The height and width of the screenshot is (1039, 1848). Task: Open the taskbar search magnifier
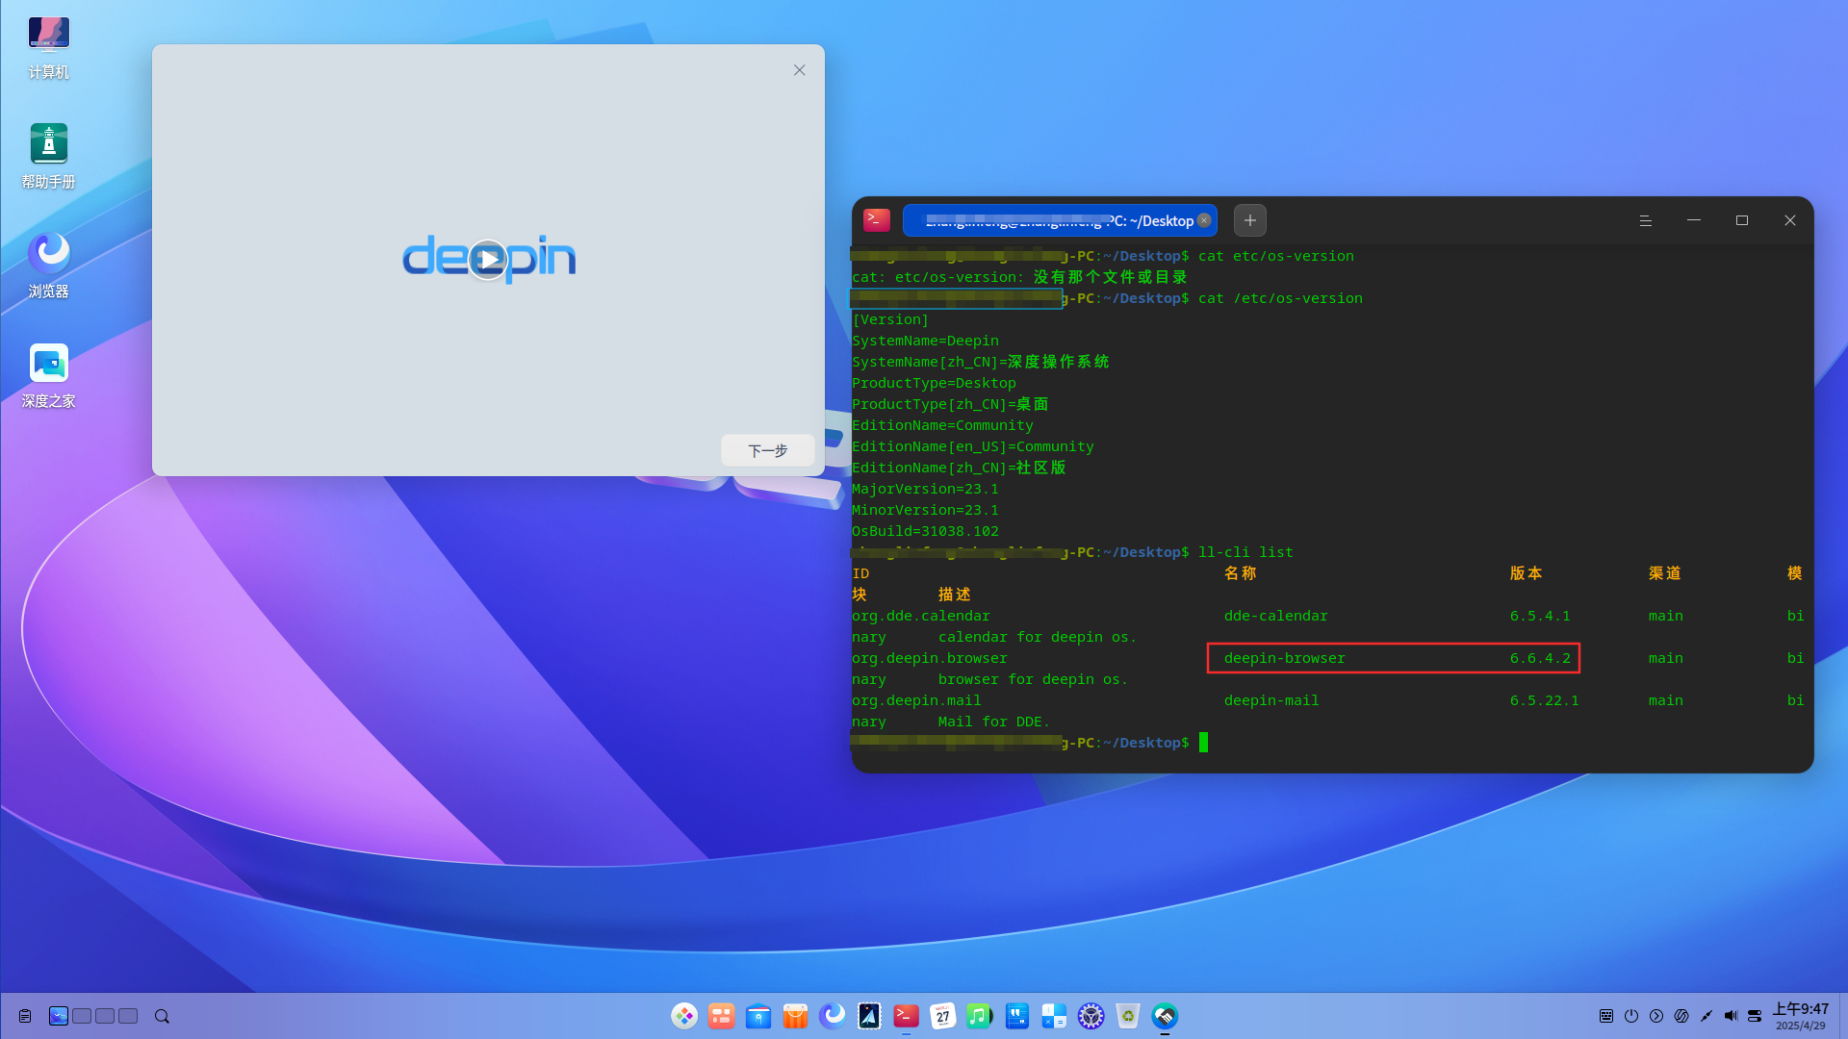click(x=162, y=1016)
